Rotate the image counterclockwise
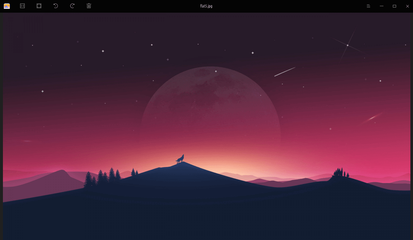Screen dimensions: 413x240 tap(56, 6)
